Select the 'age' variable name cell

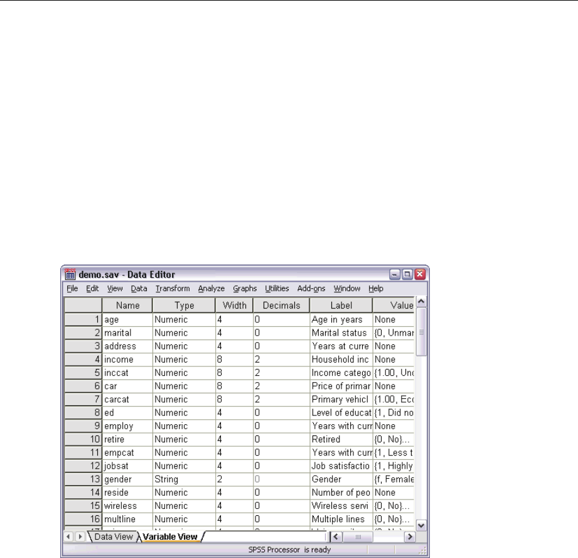[x=127, y=320]
